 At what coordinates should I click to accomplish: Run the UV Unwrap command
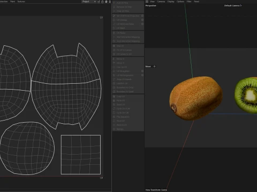tap(126, 20)
